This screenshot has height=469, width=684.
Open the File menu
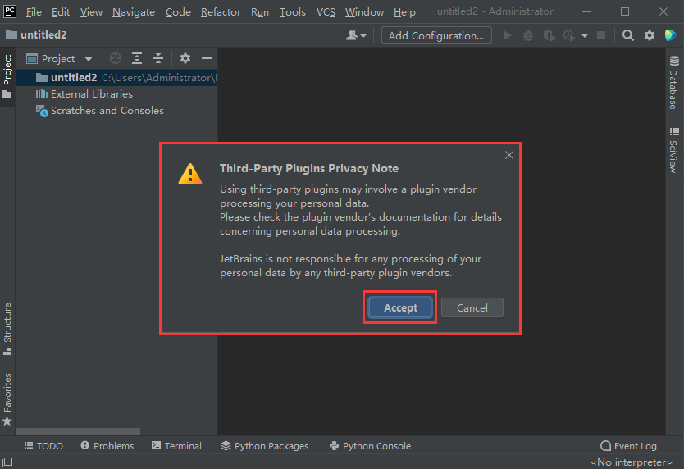[x=34, y=11]
